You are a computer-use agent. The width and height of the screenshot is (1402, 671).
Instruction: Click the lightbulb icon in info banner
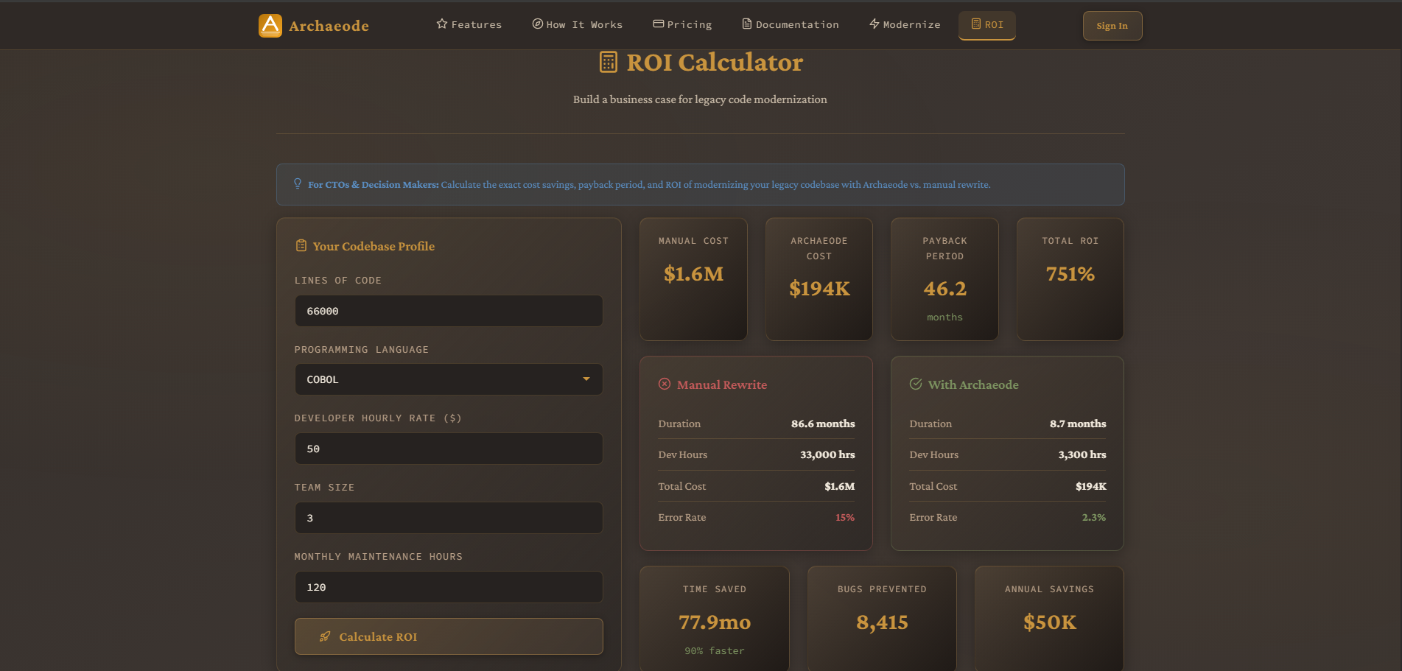tap(298, 183)
